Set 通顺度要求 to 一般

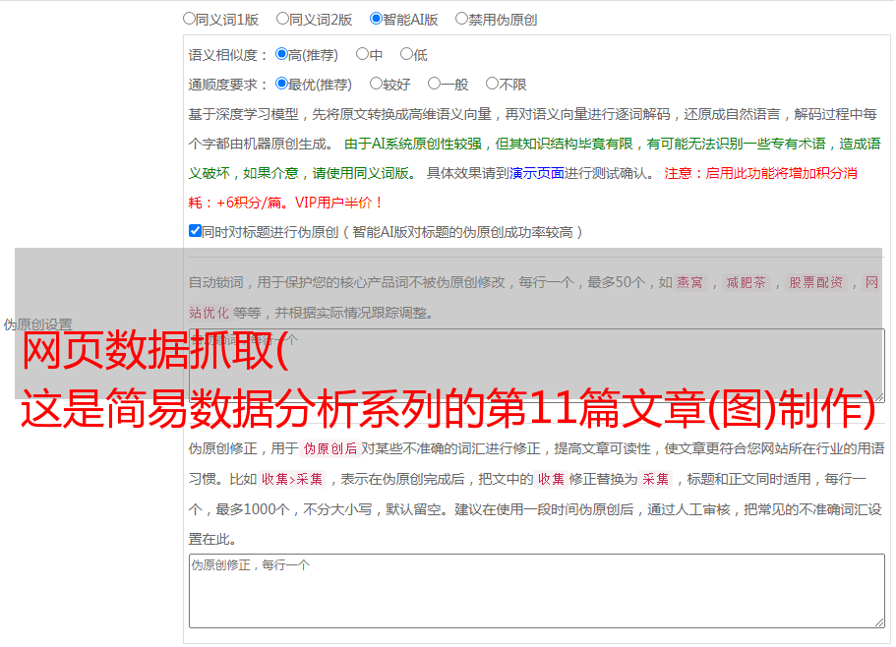(435, 84)
